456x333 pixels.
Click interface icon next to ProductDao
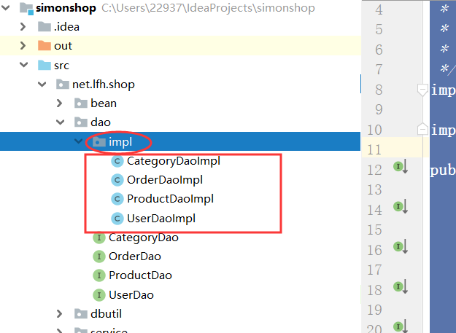99,275
